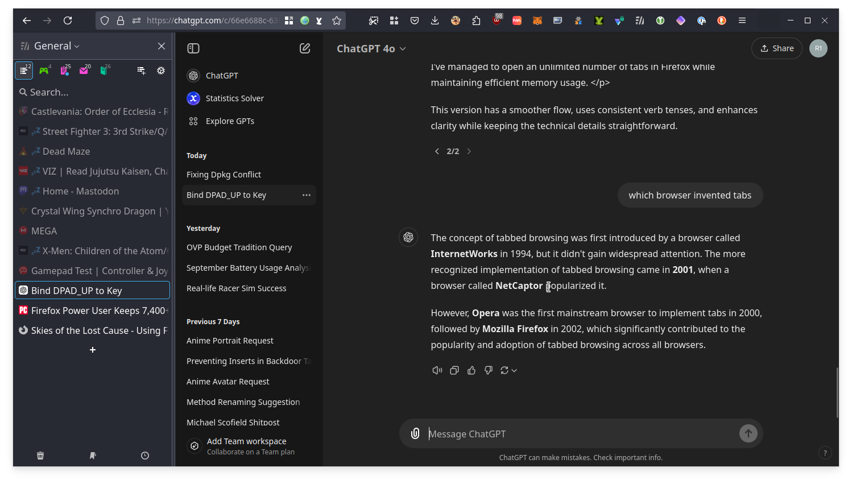Select the gamepad panel with 4 tabs

(x=44, y=71)
